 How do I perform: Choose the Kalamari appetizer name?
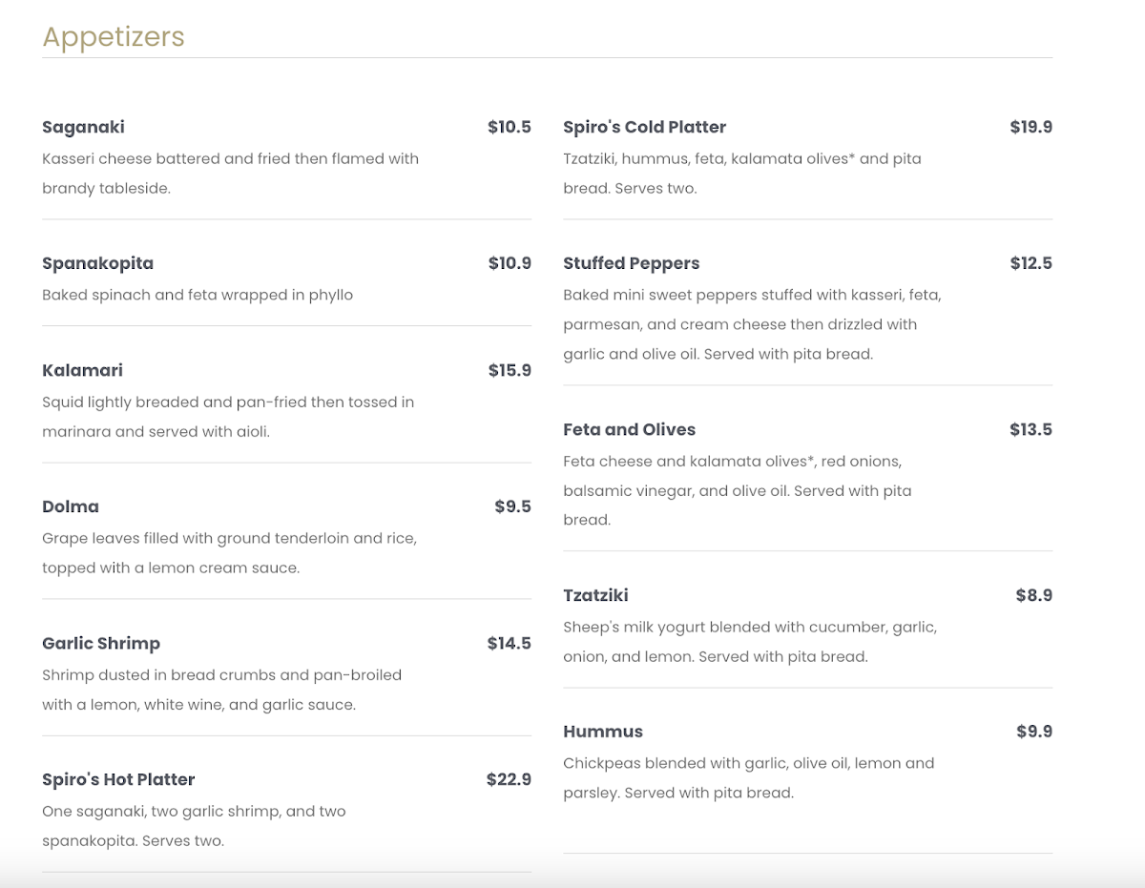82,370
